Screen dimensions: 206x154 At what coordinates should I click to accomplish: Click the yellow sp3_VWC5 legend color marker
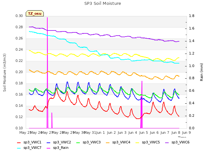[137, 143]
